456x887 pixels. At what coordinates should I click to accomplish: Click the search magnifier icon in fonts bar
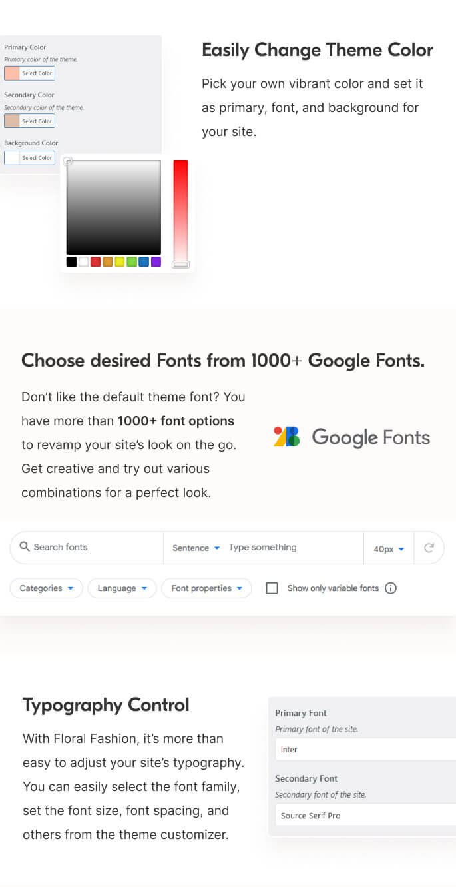25,547
